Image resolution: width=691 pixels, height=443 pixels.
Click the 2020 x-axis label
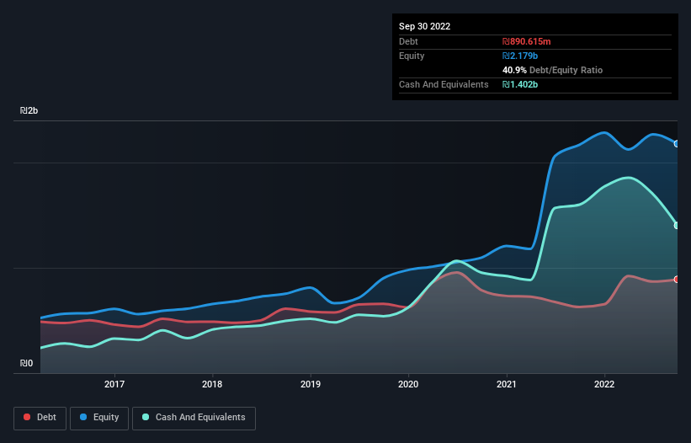click(408, 384)
